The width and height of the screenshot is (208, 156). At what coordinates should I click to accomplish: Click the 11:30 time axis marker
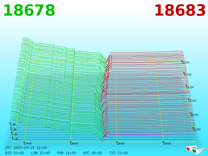tap(192, 101)
